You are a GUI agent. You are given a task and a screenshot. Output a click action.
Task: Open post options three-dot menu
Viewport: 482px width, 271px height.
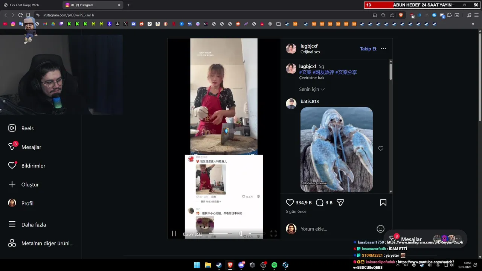coord(383,49)
